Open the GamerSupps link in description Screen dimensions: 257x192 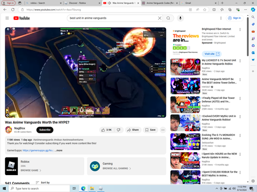coord(38,151)
